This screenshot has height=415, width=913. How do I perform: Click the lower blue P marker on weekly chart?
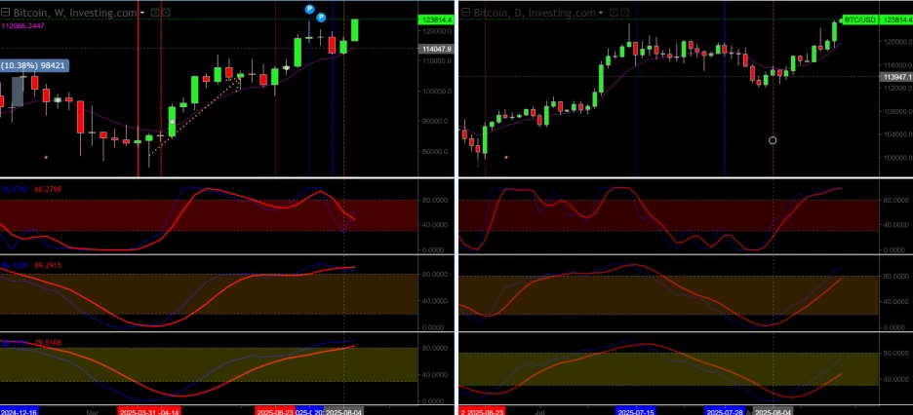[321, 18]
